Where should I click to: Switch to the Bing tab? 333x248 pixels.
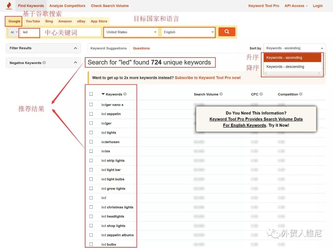point(49,21)
